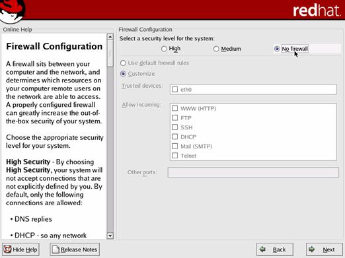The width and height of the screenshot is (345, 258).
Task: Click 'Select a security level for the system:' text
Action: pos(167,38)
